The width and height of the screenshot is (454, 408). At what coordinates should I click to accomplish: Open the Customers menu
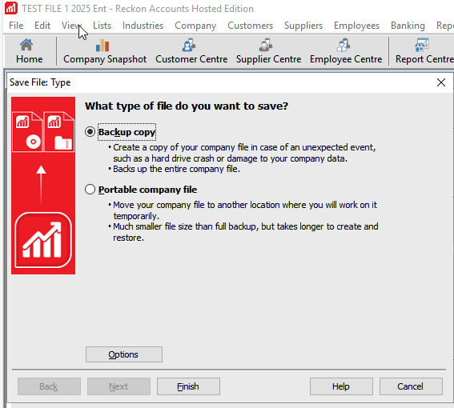pos(250,26)
